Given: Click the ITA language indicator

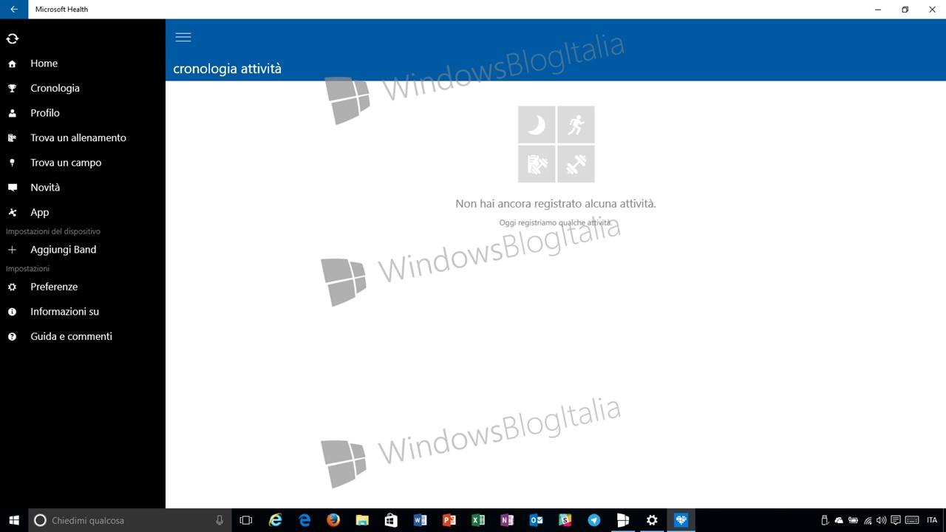Looking at the screenshot, I should click(x=931, y=520).
